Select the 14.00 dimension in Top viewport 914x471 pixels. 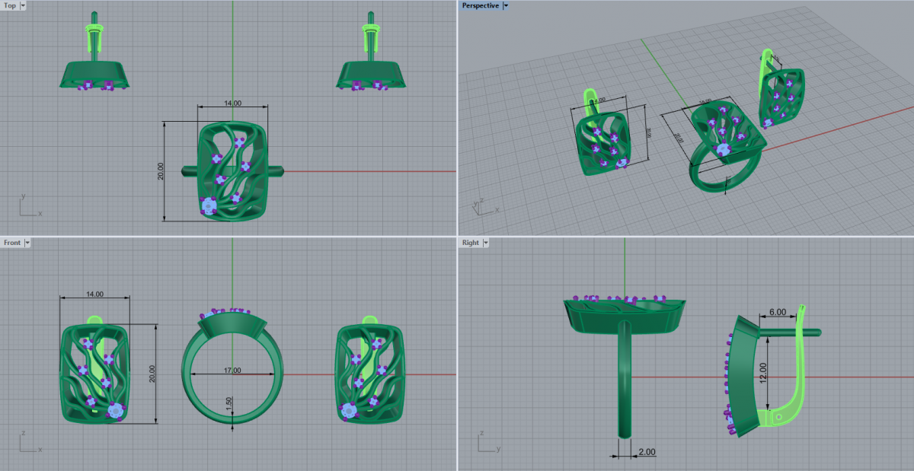[232, 103]
